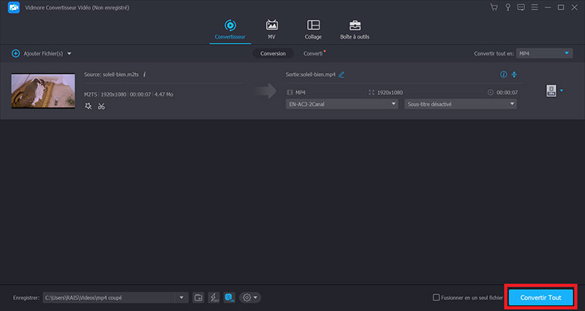Expand the EN-AC3-2Canal audio track dropdown
585x311 pixels.
pyautogui.click(x=341, y=104)
